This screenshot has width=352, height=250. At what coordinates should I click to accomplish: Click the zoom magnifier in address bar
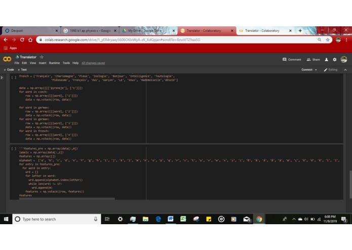[320, 39]
